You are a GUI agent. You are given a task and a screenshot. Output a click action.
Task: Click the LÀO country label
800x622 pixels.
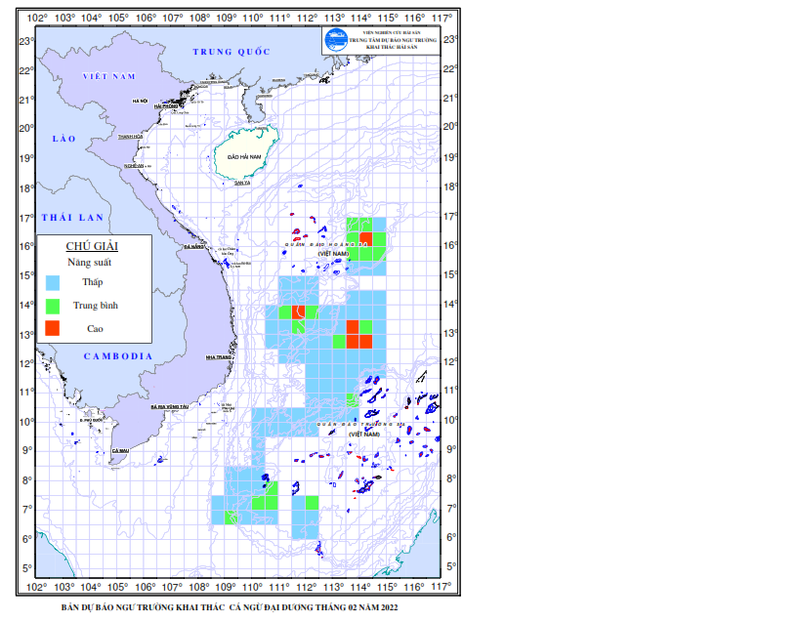[x=64, y=139]
